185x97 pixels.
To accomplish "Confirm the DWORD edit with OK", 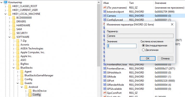I will pyautogui.click(x=148, y=59).
